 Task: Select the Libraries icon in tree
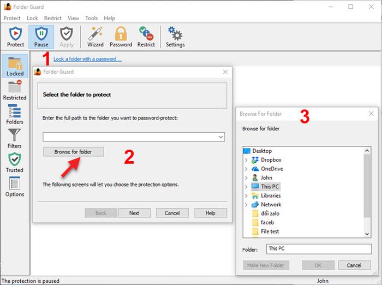255,195
